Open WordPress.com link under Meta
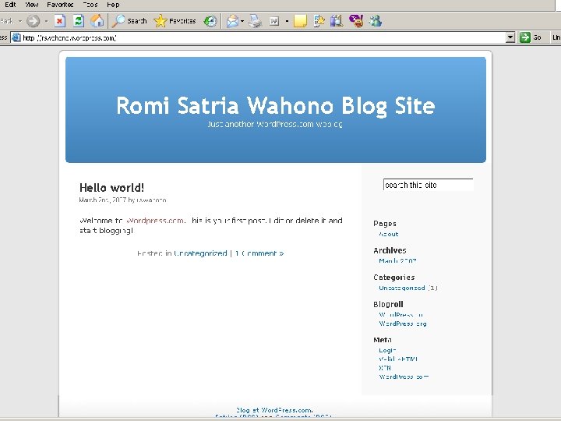561x421 pixels. click(x=404, y=377)
